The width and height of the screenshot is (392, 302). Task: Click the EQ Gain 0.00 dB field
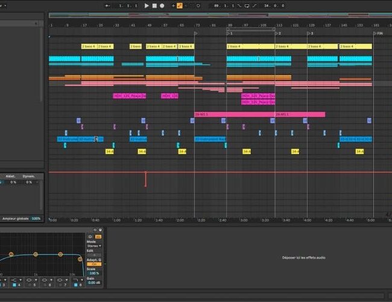93,282
